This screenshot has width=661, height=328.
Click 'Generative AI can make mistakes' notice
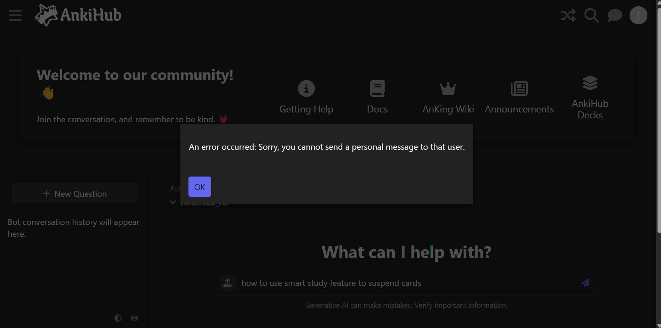407,305
